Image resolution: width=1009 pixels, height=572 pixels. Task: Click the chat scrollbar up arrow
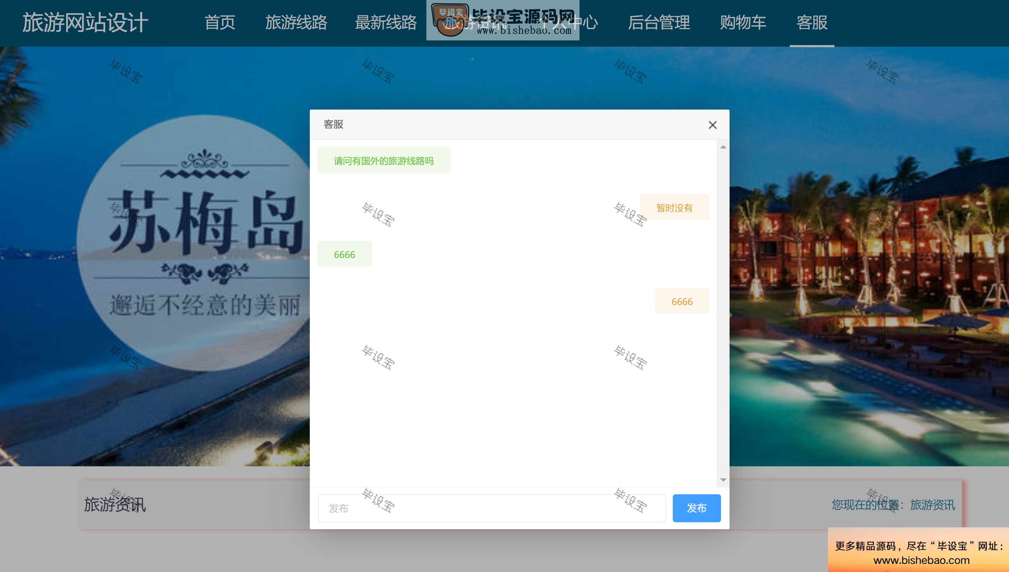(x=723, y=147)
